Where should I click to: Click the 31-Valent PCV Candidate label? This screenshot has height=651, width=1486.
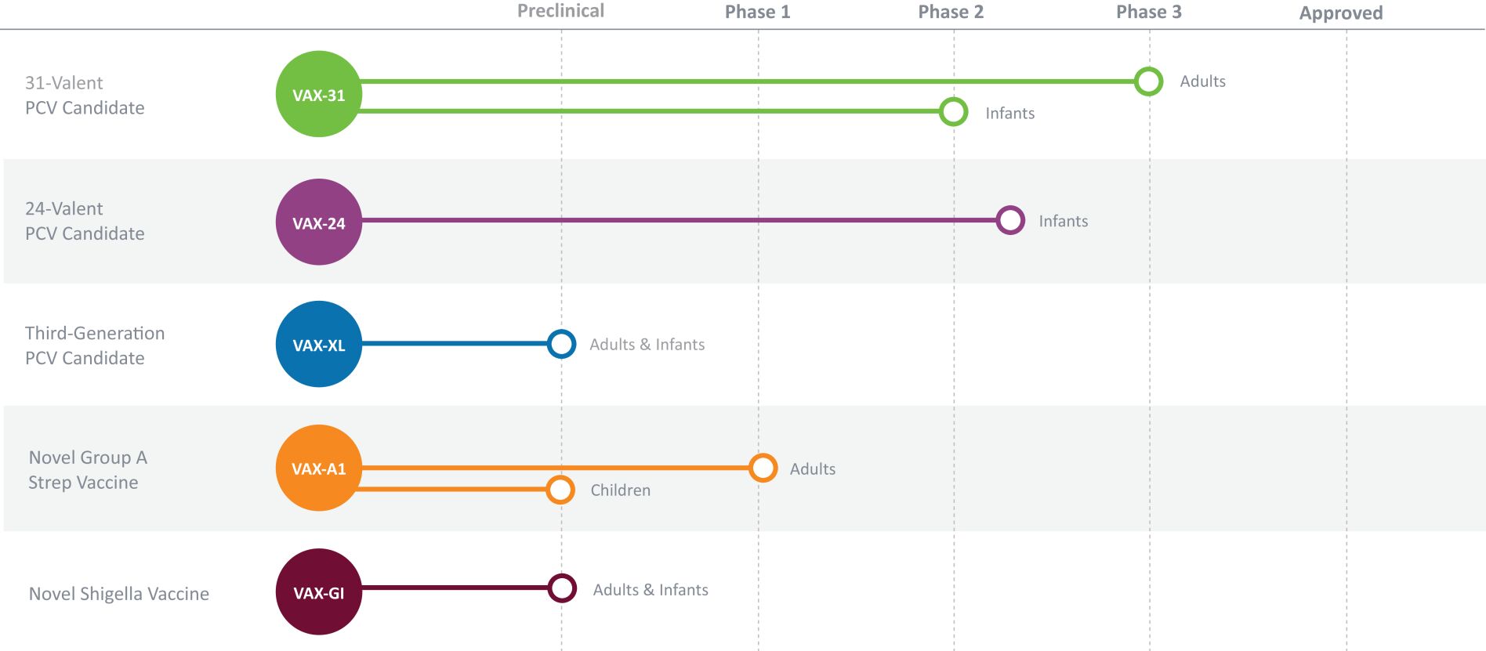85,95
